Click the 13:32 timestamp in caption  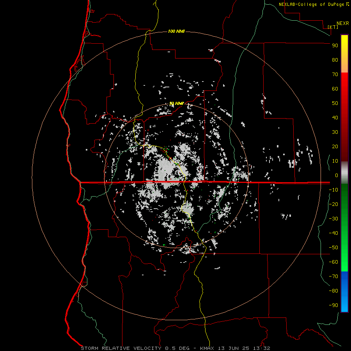click(x=261, y=348)
